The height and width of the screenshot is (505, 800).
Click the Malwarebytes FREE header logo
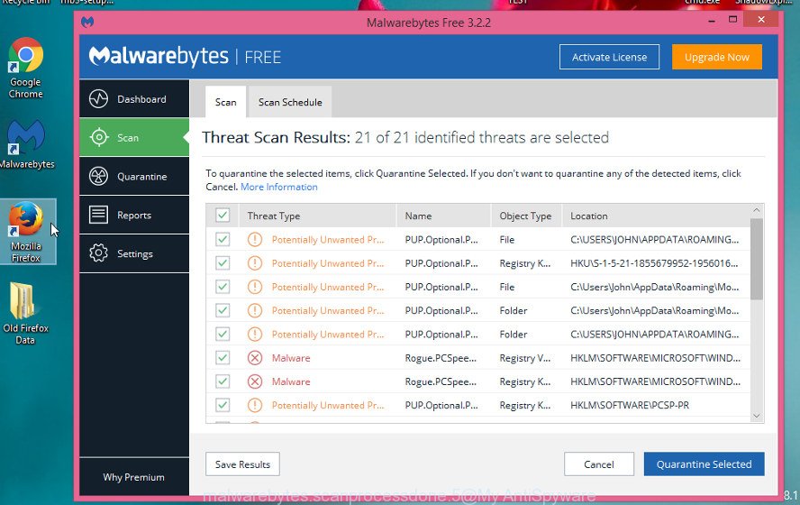tap(185, 56)
